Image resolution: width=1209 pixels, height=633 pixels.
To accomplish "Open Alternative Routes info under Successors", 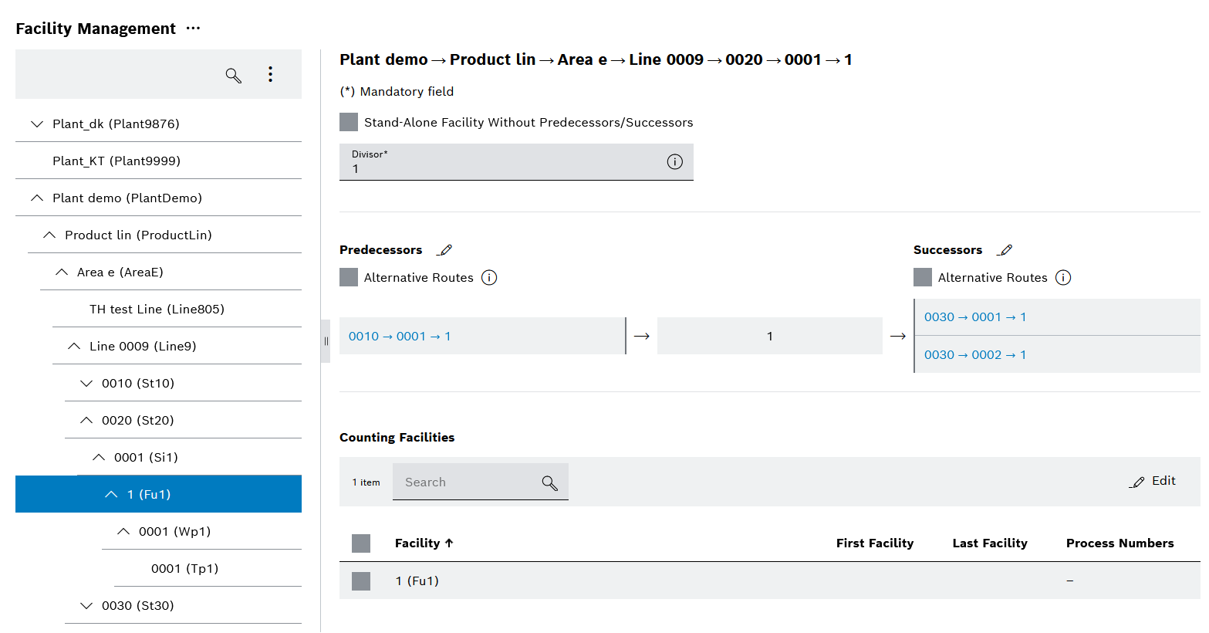I will [x=1063, y=277].
